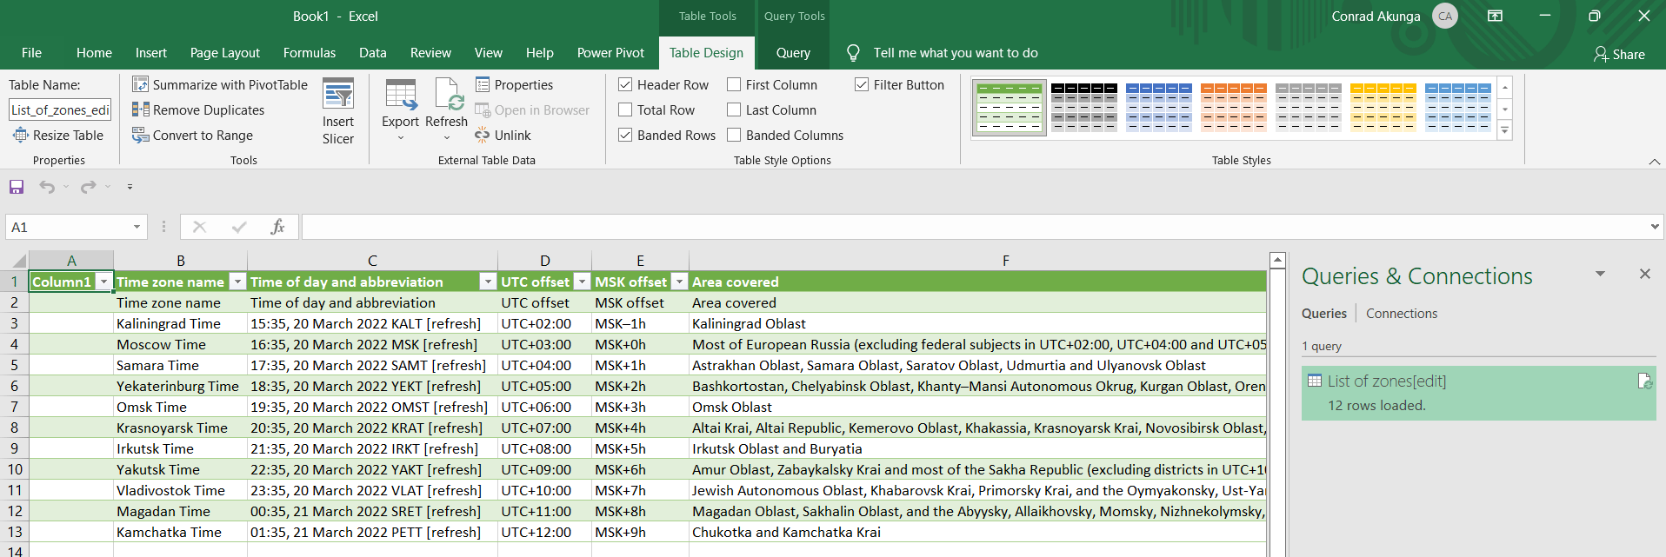1666x557 pixels.
Task: Open table Properties in ribbon
Action: [514, 85]
